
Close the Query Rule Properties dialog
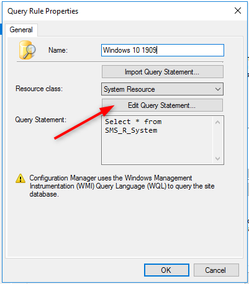(x=238, y=11)
